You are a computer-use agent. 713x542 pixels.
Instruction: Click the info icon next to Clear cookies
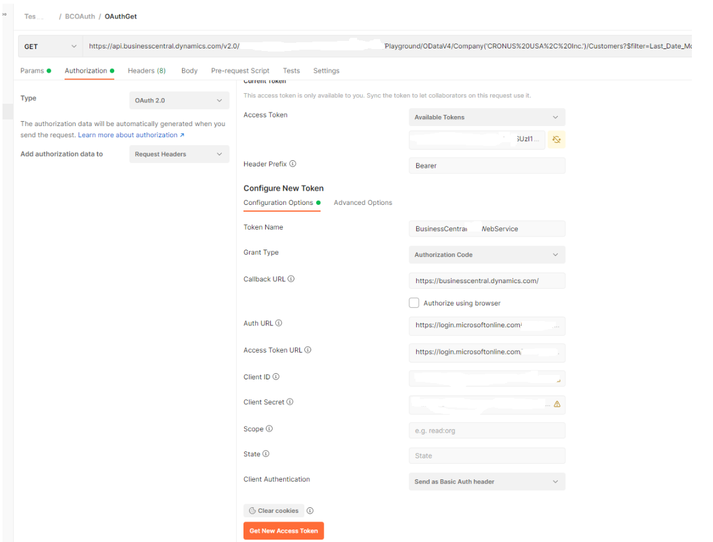click(310, 510)
